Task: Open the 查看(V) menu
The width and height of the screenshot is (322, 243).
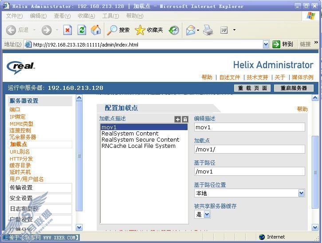Action: coord(62,16)
